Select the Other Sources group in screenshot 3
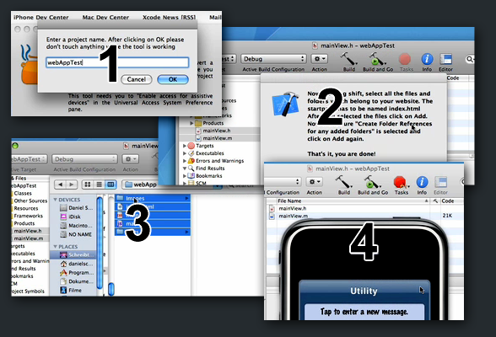 click(30, 201)
